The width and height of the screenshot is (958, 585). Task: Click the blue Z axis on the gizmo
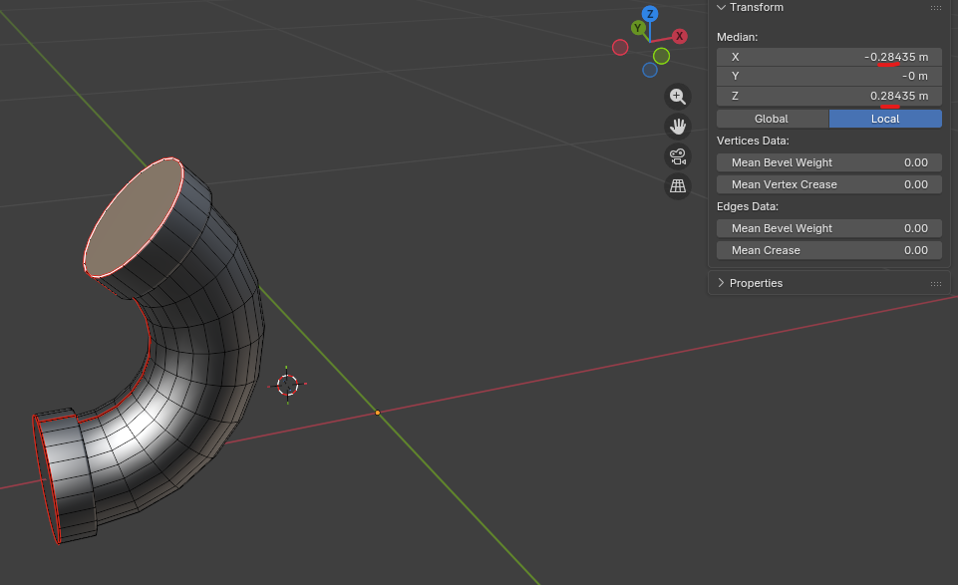[x=649, y=14]
